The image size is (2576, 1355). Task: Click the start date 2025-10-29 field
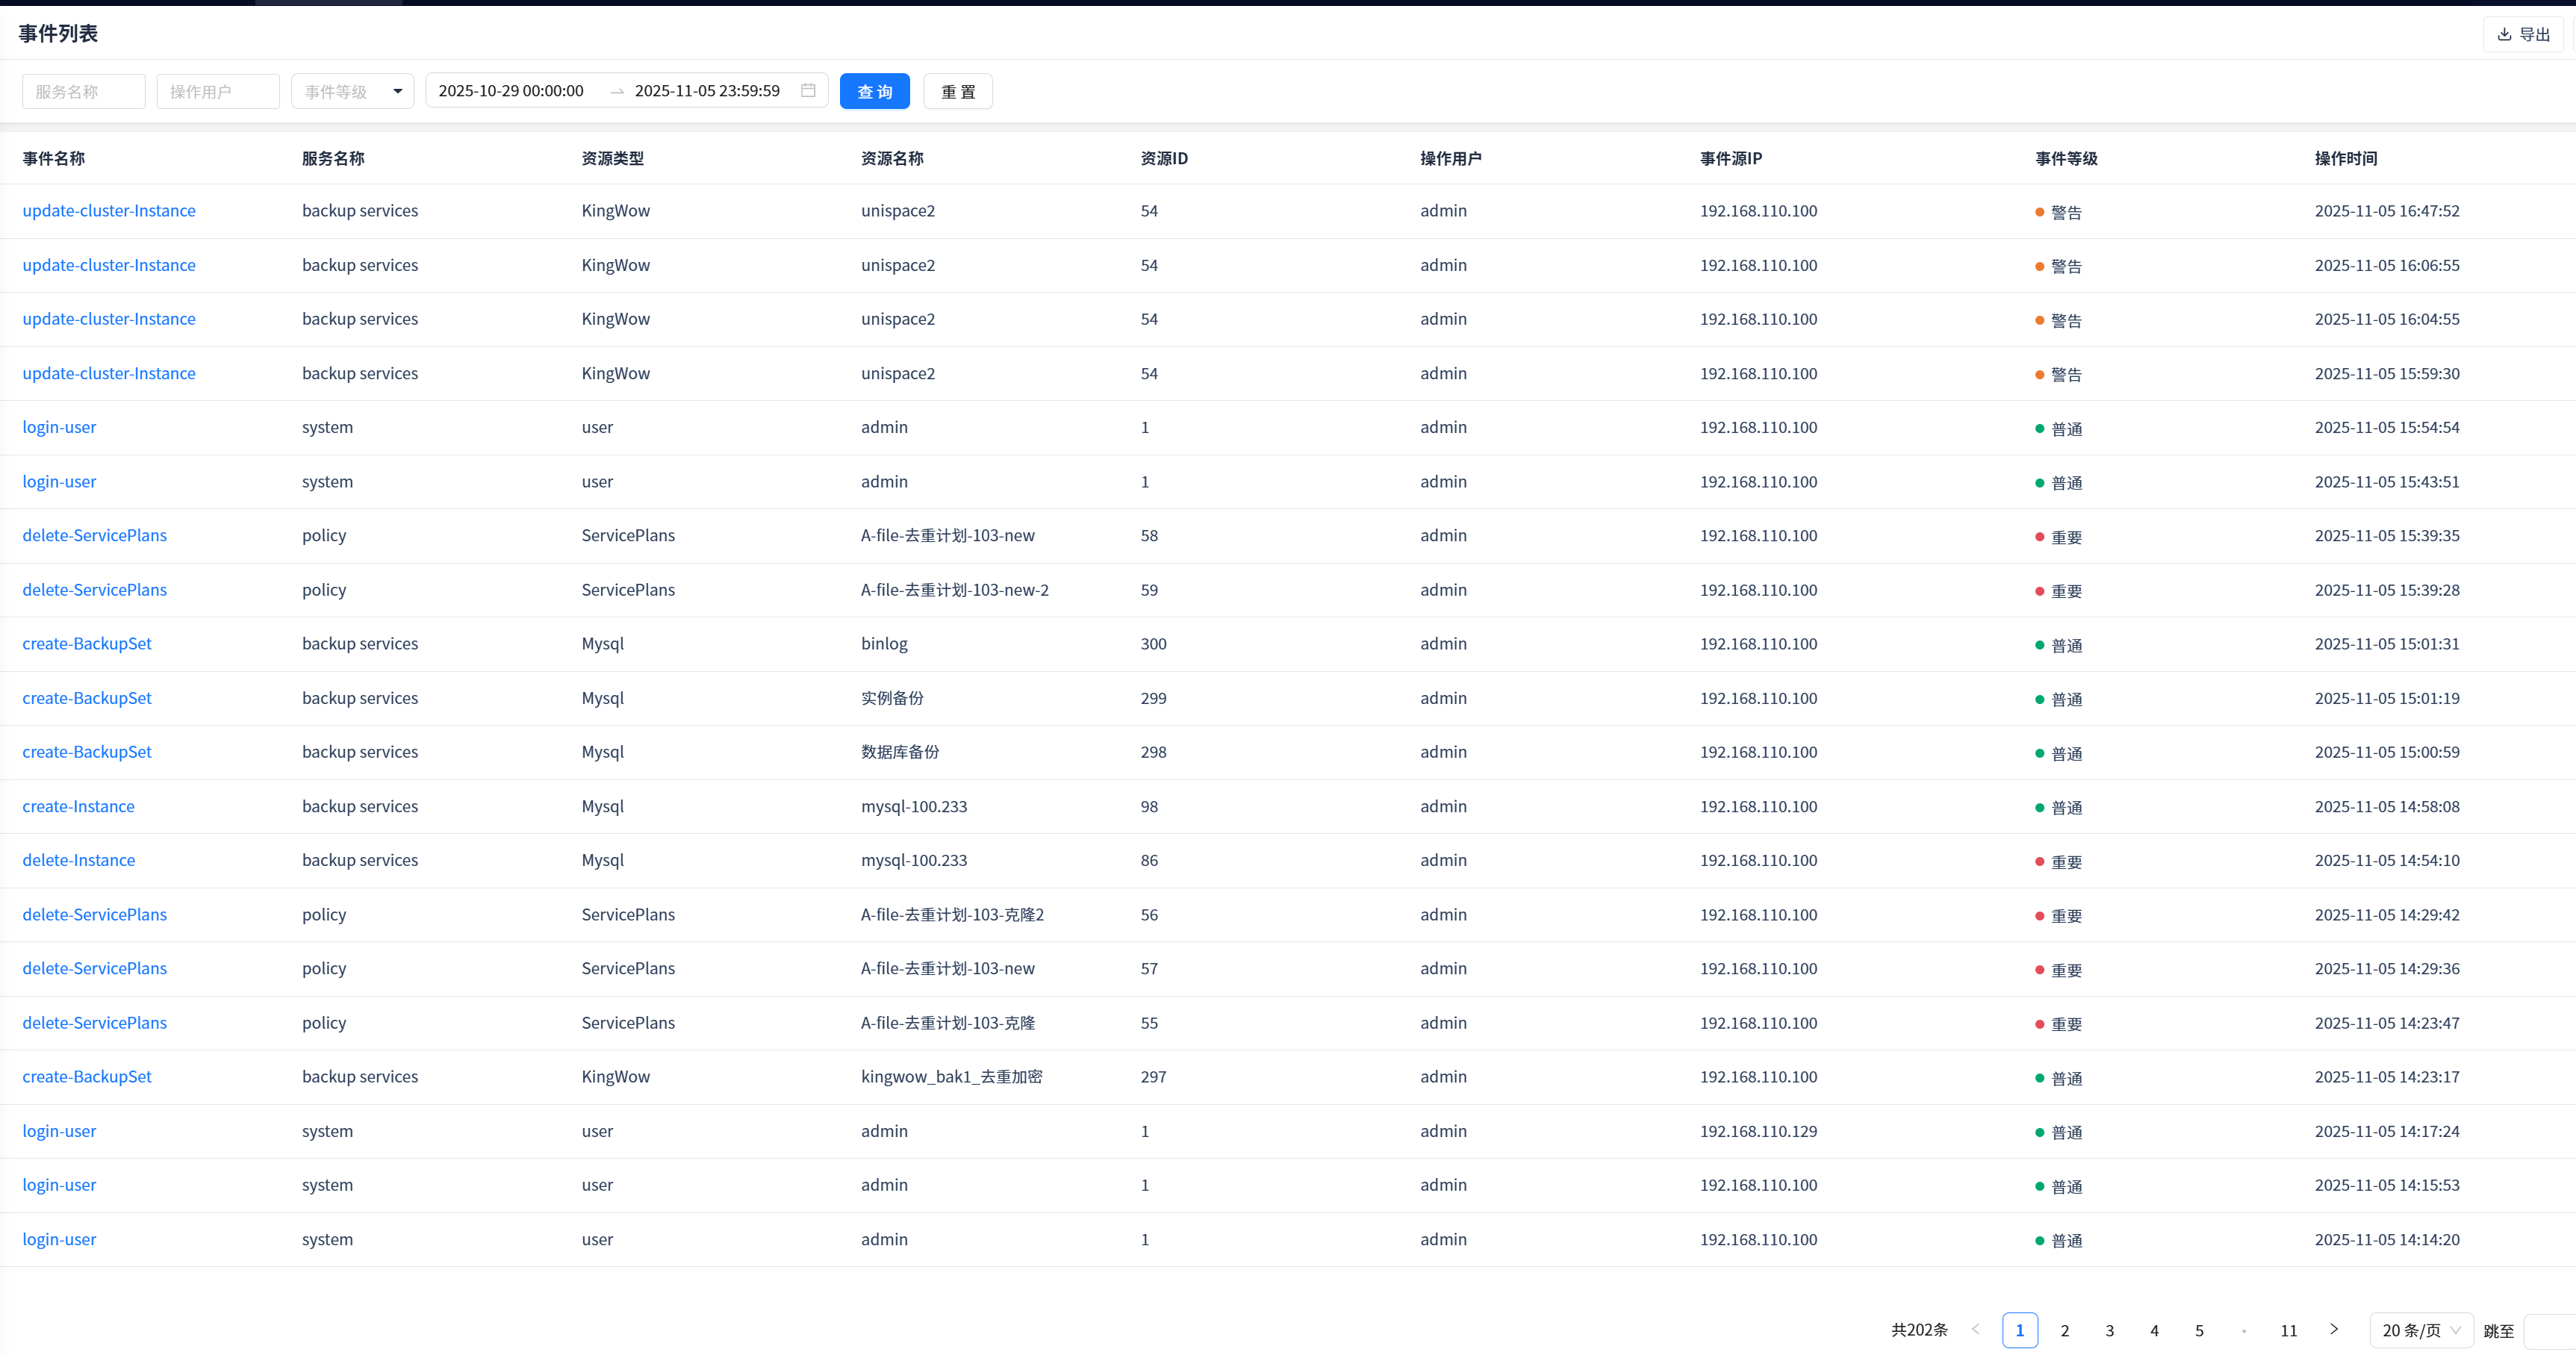[x=511, y=91]
